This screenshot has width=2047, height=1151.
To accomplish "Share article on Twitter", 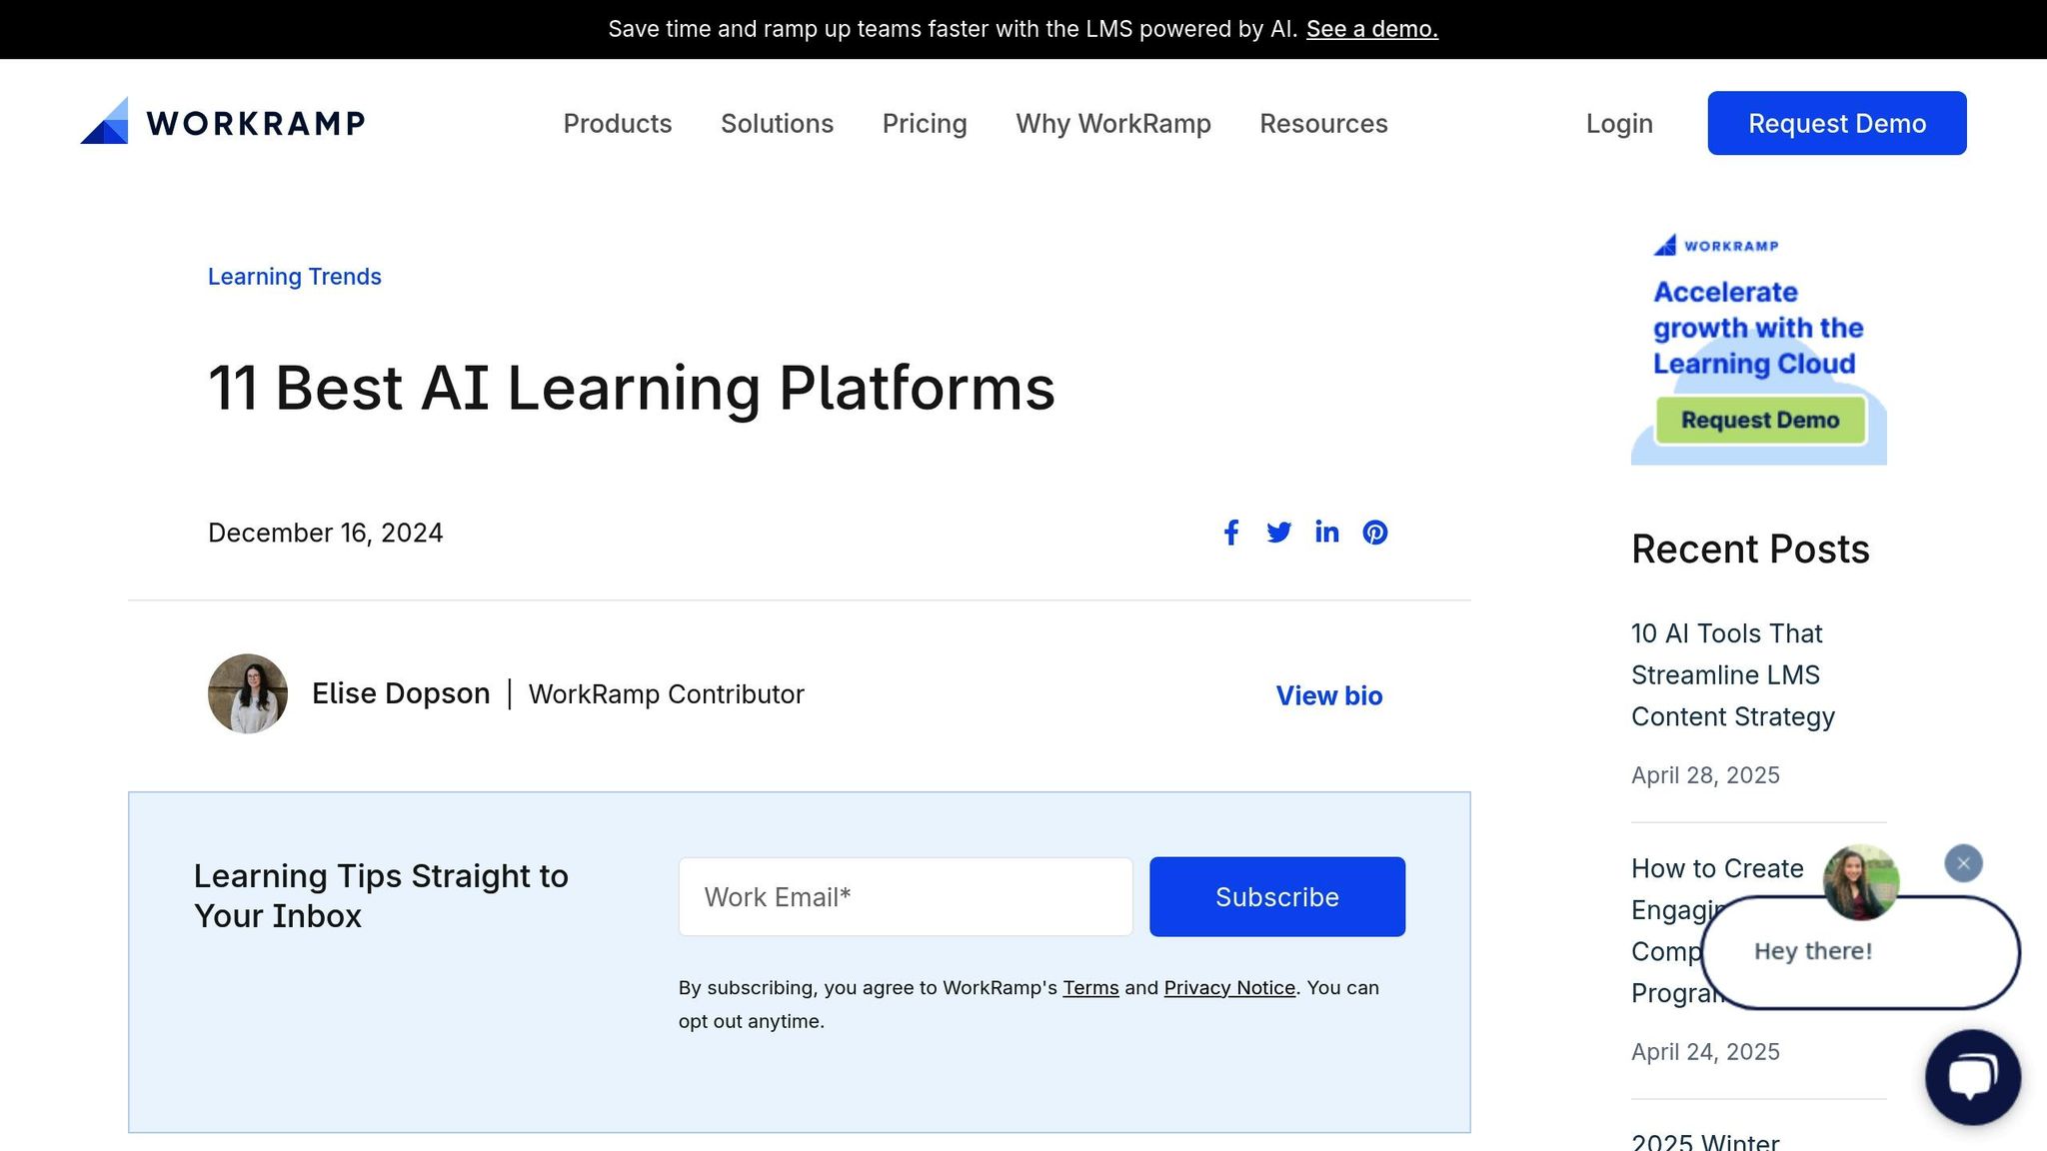I will tap(1279, 533).
